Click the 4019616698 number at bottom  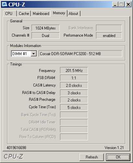coord(16,148)
